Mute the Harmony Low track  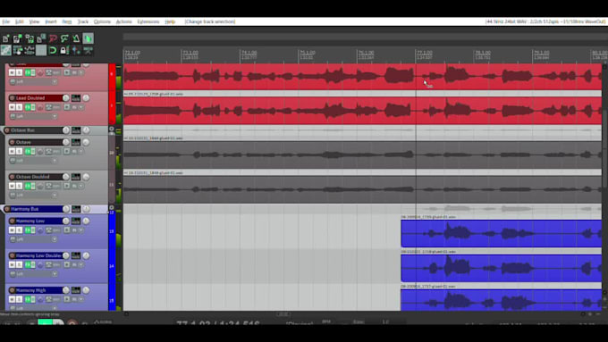[12, 230]
